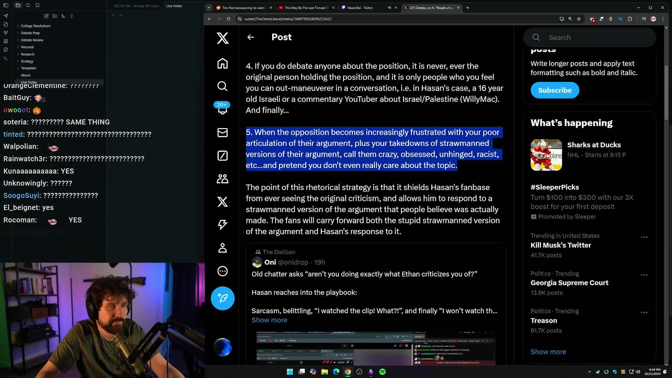
Task: Click collapse/expand all folders icon
Action: (x=71, y=16)
